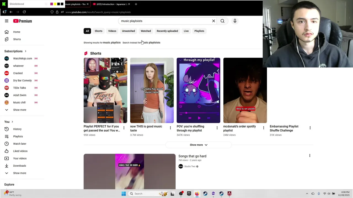Open Dry Bar Comedy subscription
The width and height of the screenshot is (353, 198).
click(x=22, y=81)
